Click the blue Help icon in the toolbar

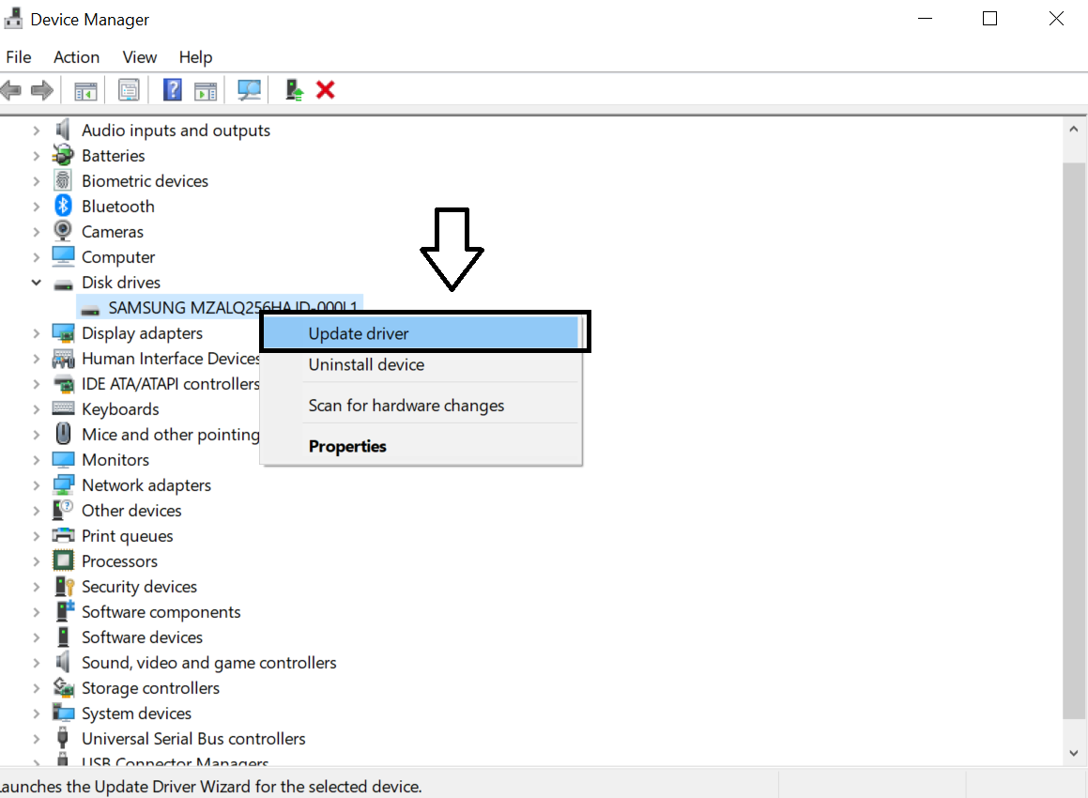point(172,89)
